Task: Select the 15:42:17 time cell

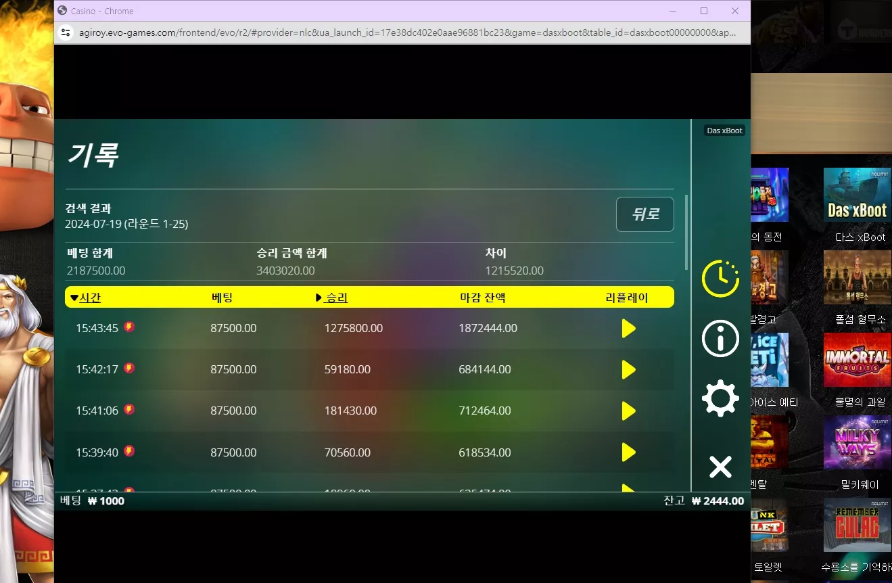Action: 97,370
